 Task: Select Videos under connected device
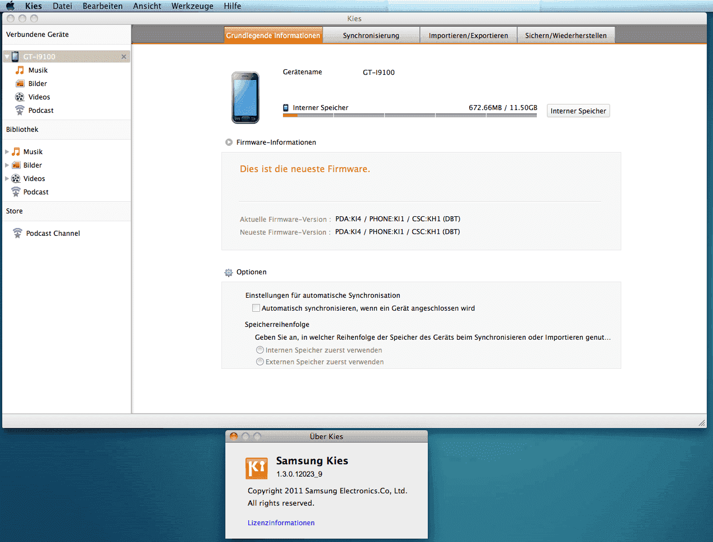(x=39, y=97)
